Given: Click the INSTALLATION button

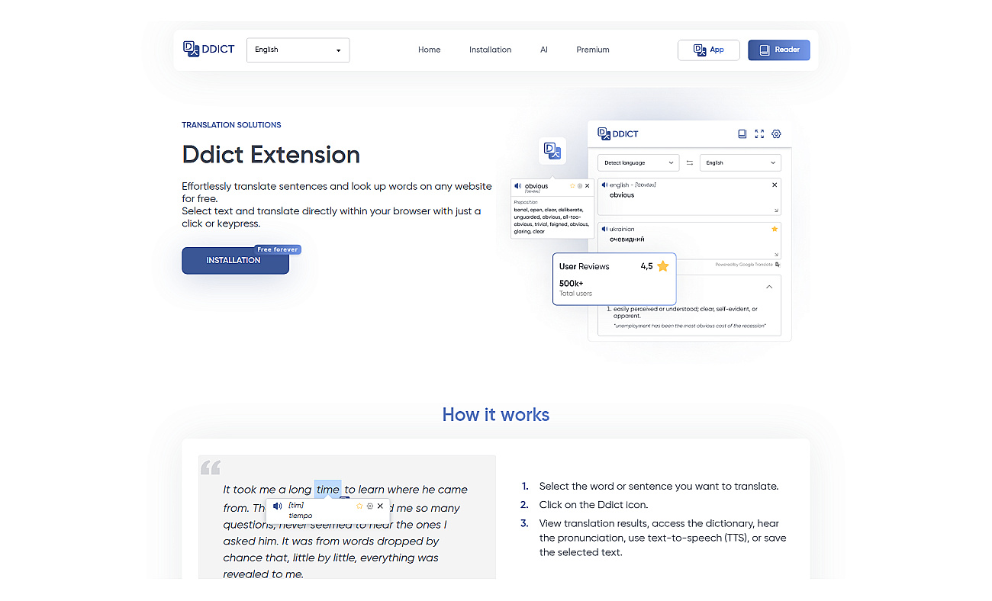Looking at the screenshot, I should 235,260.
